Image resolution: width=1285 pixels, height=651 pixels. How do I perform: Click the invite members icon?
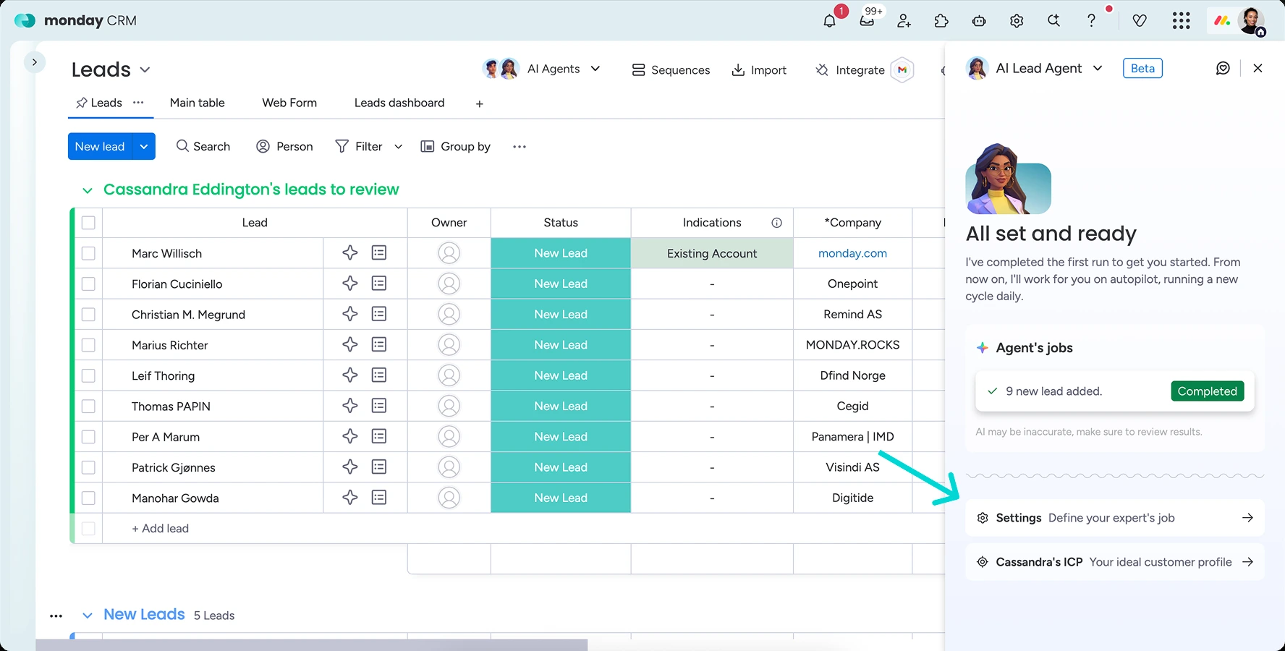click(x=904, y=21)
